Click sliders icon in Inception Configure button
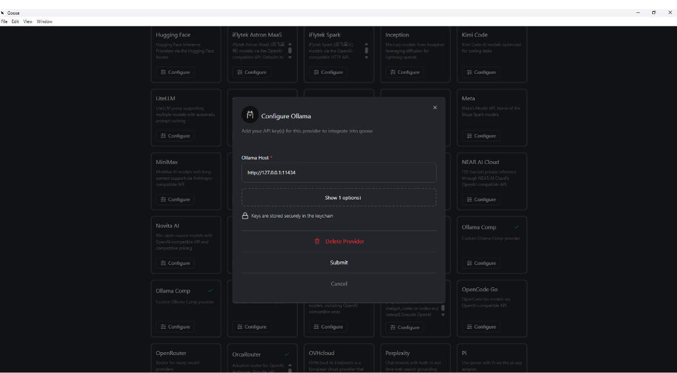The image size is (677, 373). pyautogui.click(x=393, y=72)
